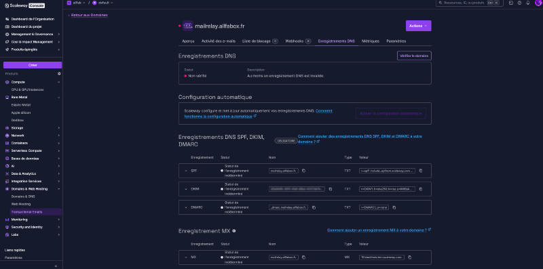Viewport: 543px width, 269px height.
Task: Collapse the sidebar with bottom arrow icon
Action: tap(56, 266)
